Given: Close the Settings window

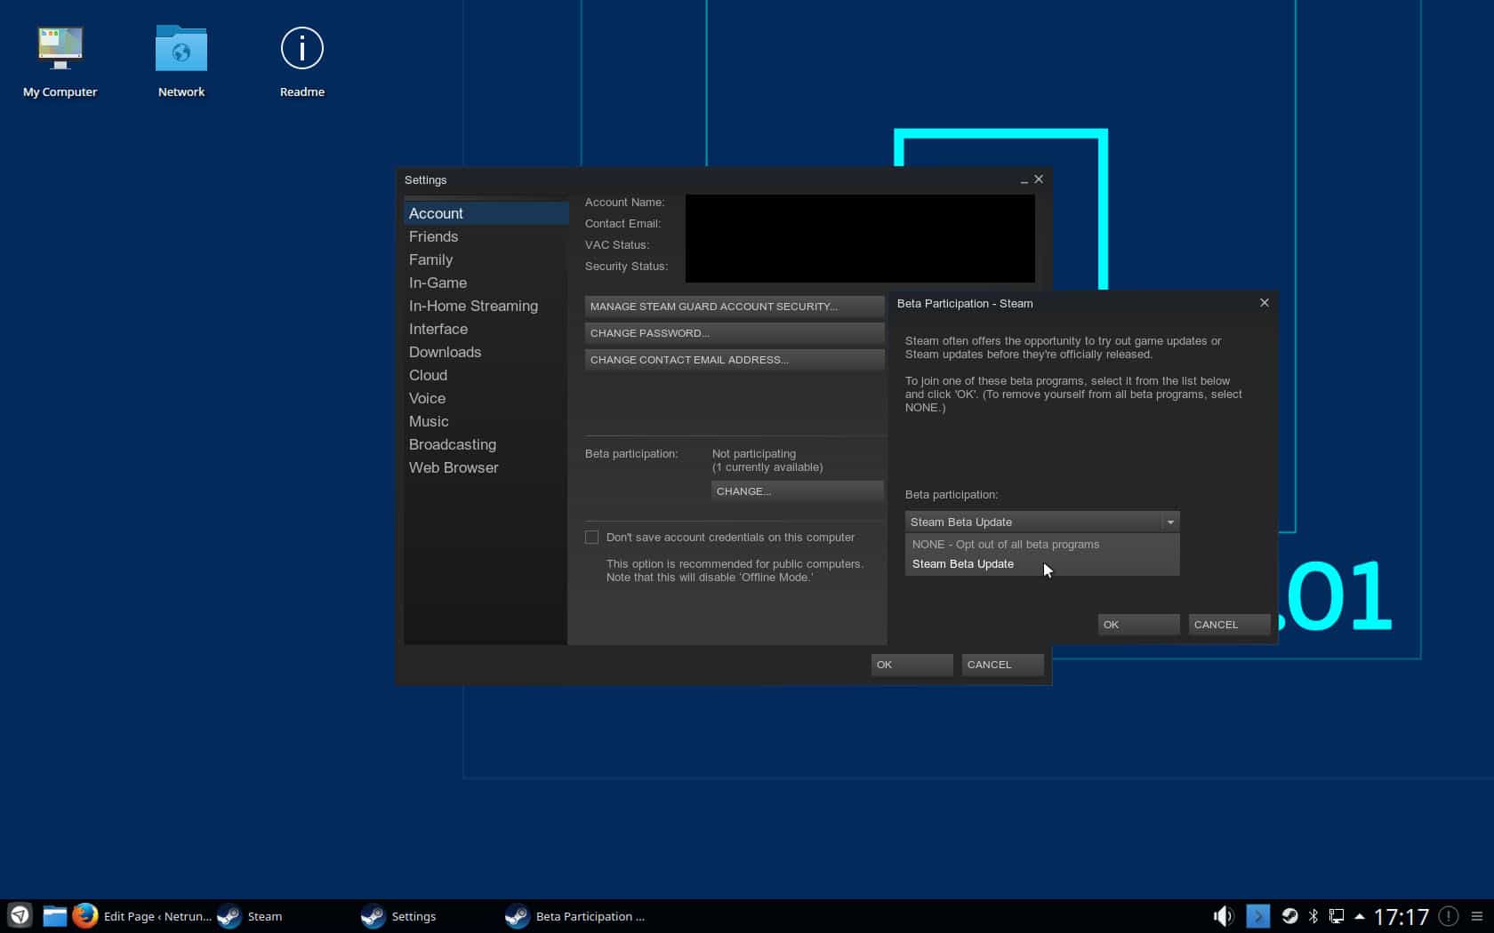Looking at the screenshot, I should tap(1039, 179).
